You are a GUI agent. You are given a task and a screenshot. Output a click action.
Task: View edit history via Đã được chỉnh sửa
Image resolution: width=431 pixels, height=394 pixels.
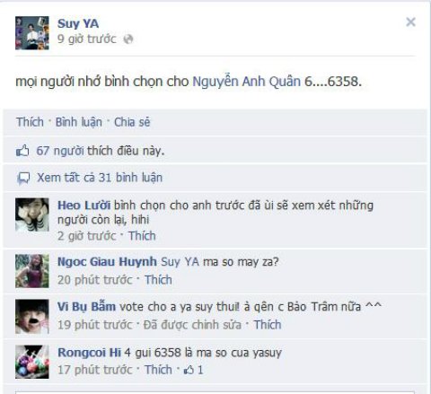[192, 325]
